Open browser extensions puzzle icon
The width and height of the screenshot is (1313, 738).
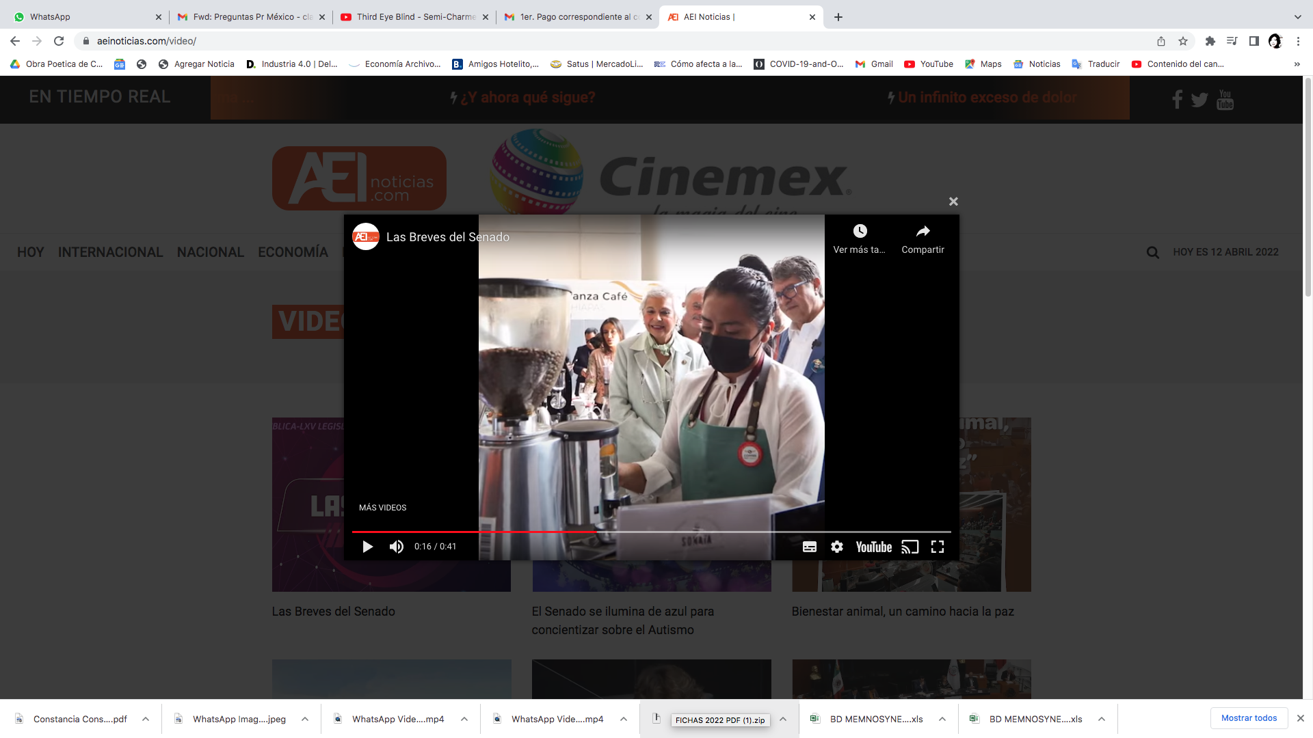[x=1210, y=41]
